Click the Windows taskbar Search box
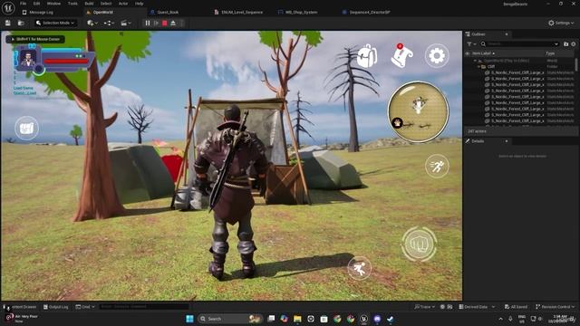 coord(230,319)
